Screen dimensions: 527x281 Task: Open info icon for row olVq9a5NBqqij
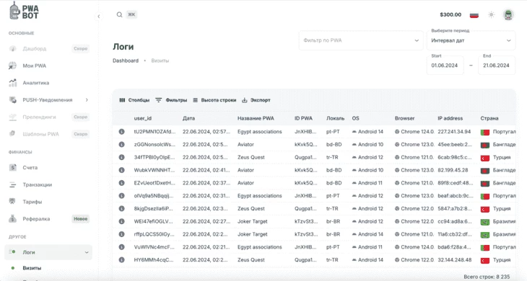(122, 196)
